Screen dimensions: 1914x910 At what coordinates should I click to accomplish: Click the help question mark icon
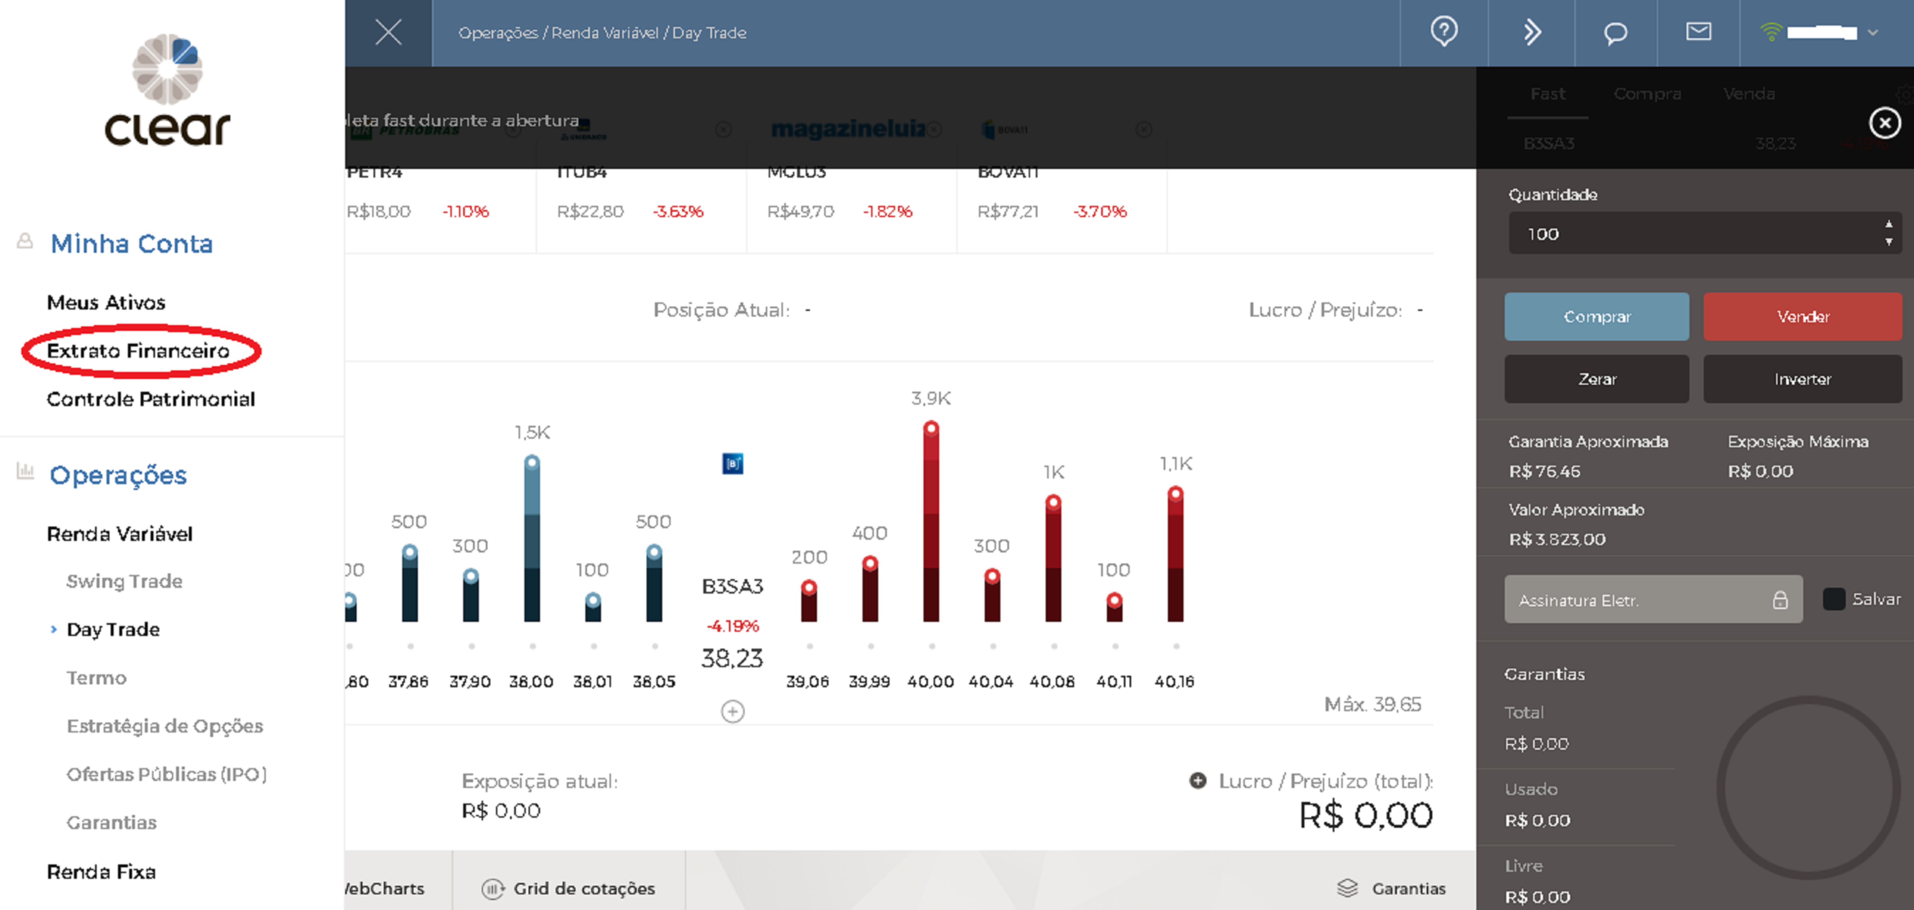click(1444, 32)
